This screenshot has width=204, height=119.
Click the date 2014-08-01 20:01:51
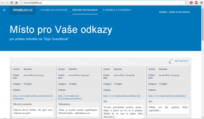[33, 75]
